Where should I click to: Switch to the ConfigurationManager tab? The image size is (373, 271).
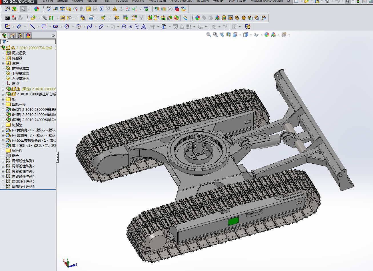pyautogui.click(x=20, y=35)
